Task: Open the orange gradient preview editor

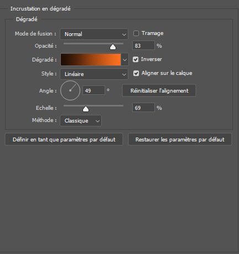Action: point(91,59)
